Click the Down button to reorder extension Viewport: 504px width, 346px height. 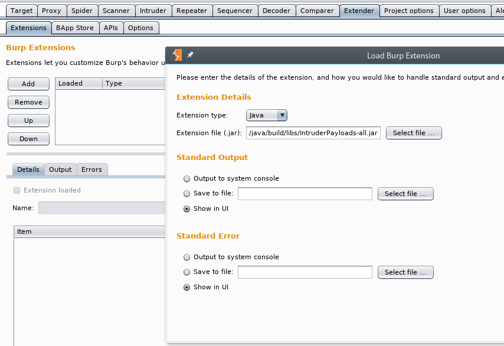pyautogui.click(x=28, y=139)
